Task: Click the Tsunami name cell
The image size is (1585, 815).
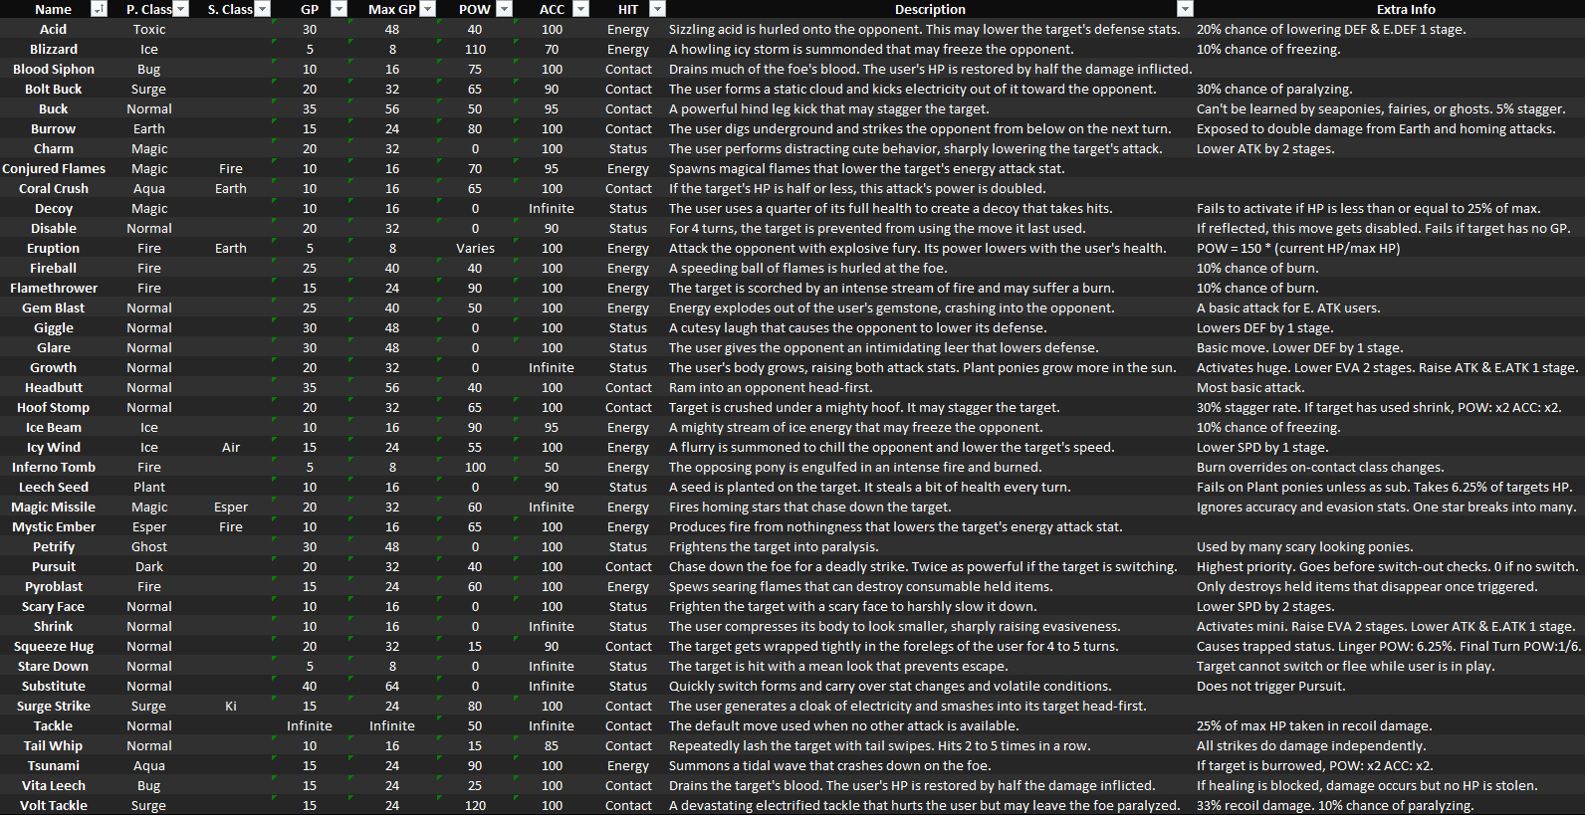Action: pyautogui.click(x=54, y=765)
